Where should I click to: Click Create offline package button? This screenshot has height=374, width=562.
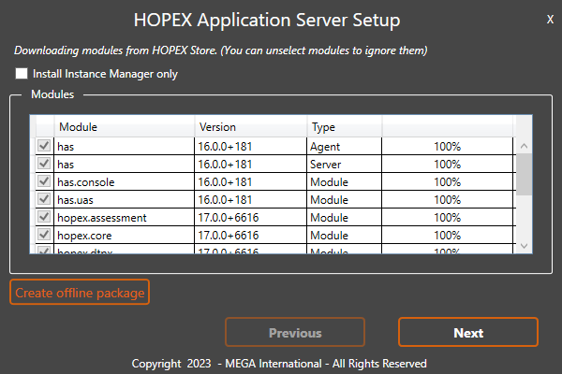point(80,293)
